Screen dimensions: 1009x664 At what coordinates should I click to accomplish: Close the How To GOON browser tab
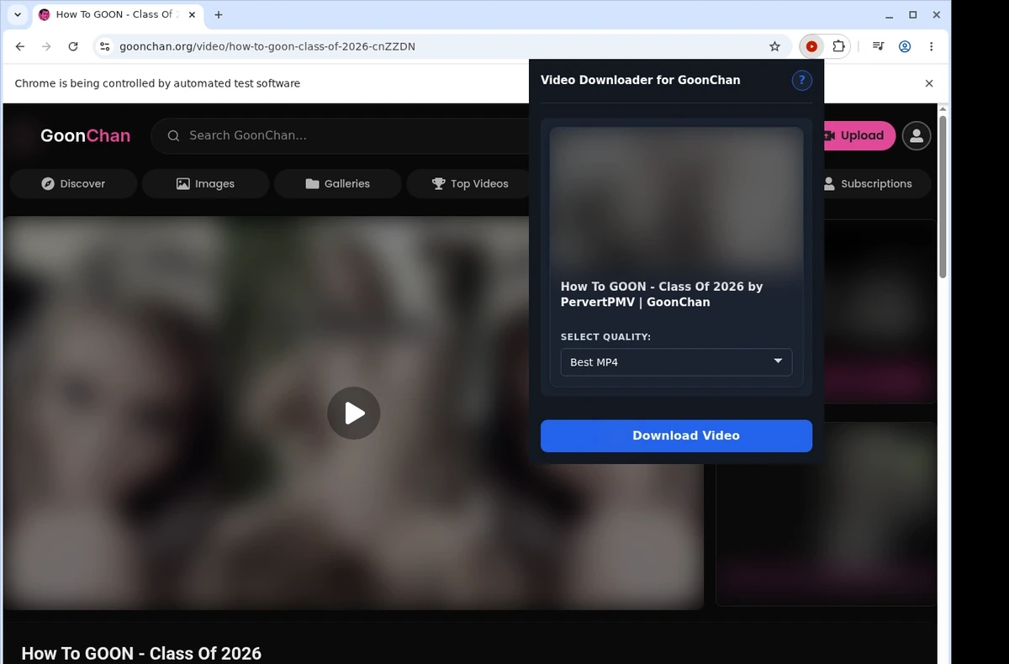coord(190,14)
